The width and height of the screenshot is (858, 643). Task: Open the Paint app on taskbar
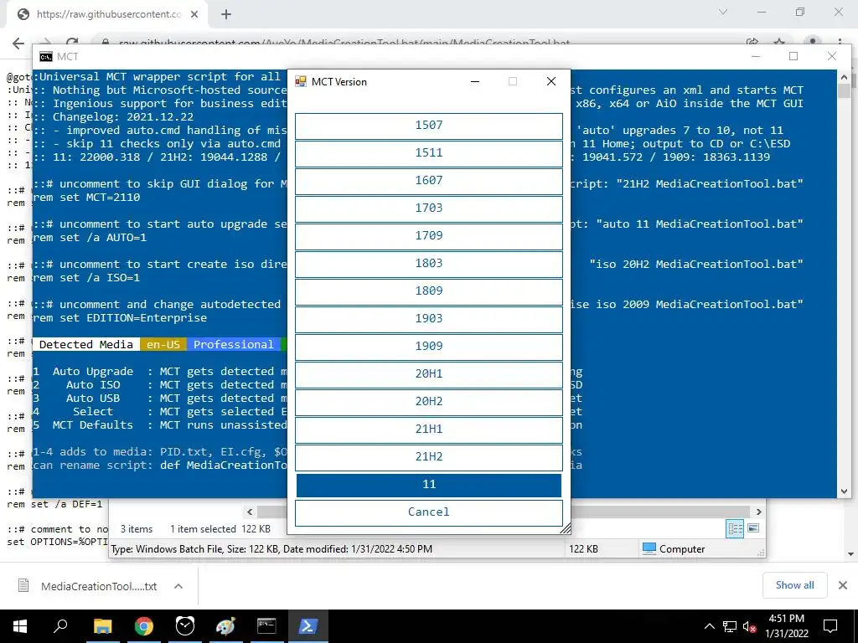coord(225,626)
